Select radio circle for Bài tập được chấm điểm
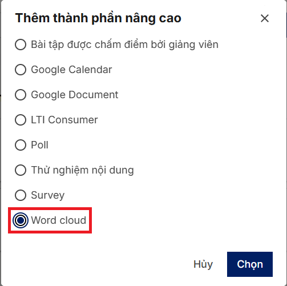287x286 pixels. tap(21, 45)
